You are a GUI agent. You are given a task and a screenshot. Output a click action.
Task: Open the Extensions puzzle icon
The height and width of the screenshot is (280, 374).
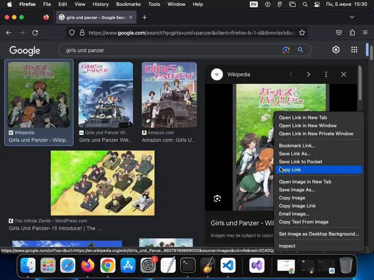[x=352, y=32]
